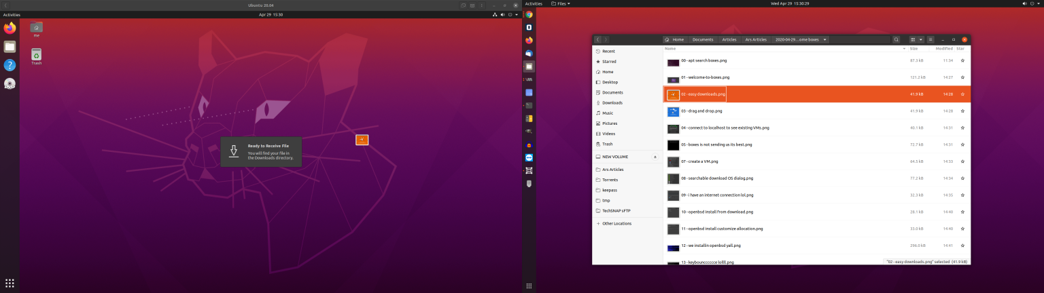1044x293 pixels.
Task: Open Firefox in the Ubuntu 20.04 VM dock
Action: click(x=10, y=28)
